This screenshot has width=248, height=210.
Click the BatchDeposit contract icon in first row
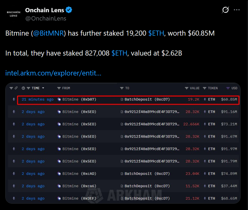coord(122,99)
